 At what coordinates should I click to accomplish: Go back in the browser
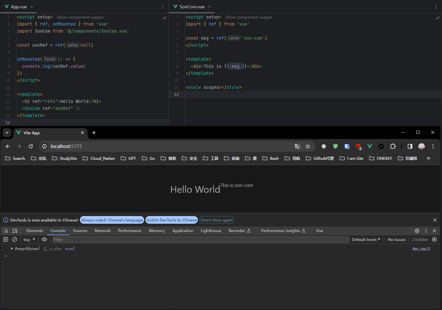click(x=8, y=146)
